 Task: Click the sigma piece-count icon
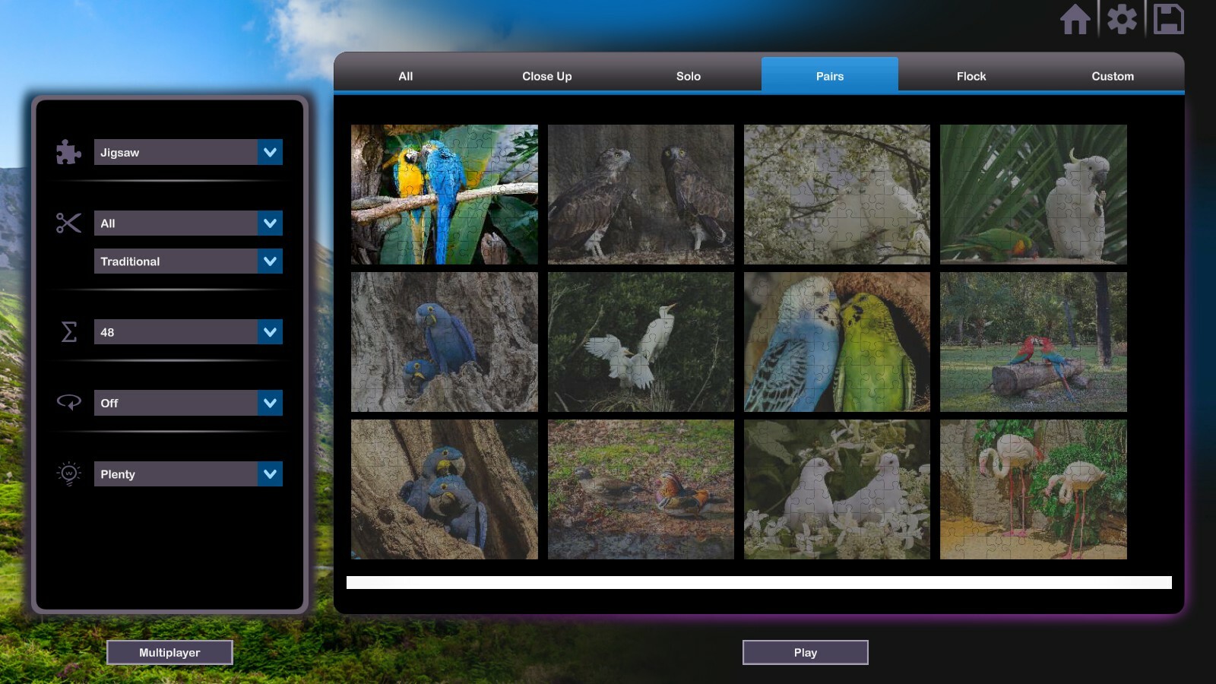68,331
